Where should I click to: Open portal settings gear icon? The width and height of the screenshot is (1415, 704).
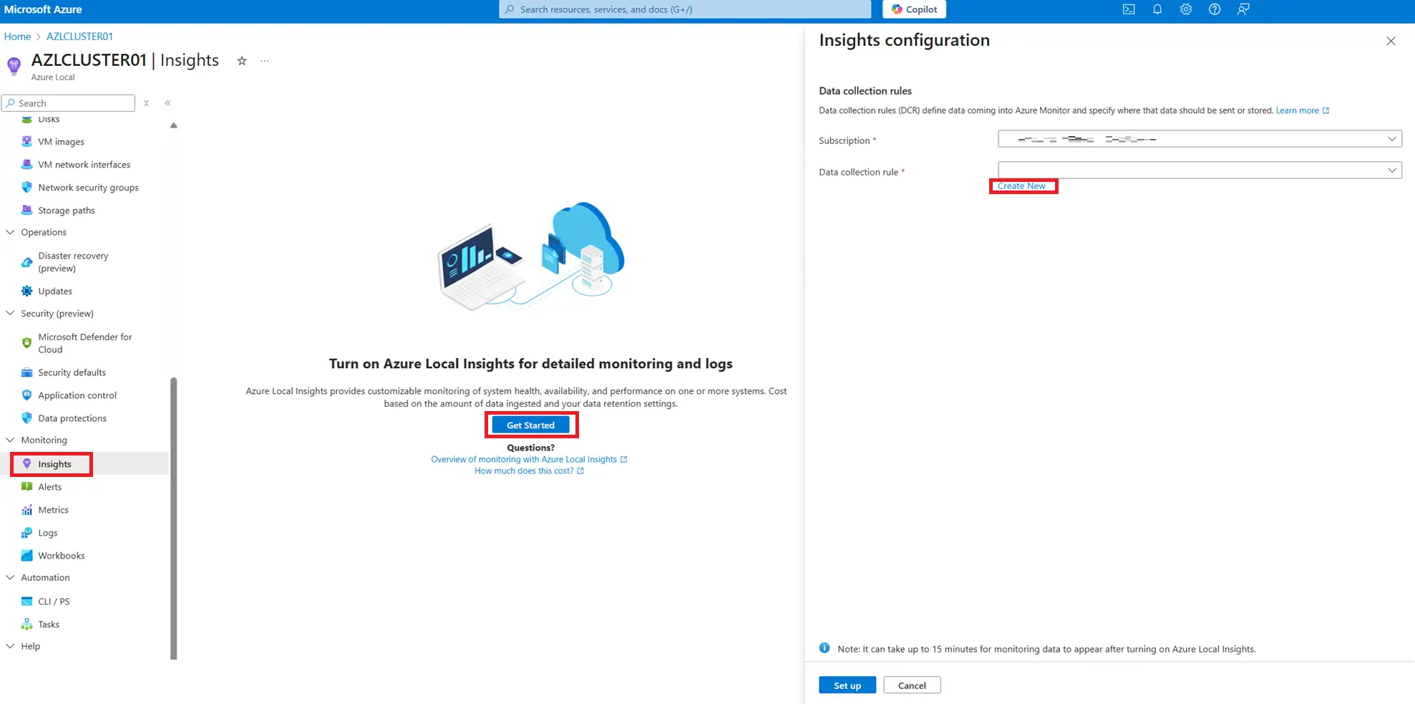point(1185,9)
